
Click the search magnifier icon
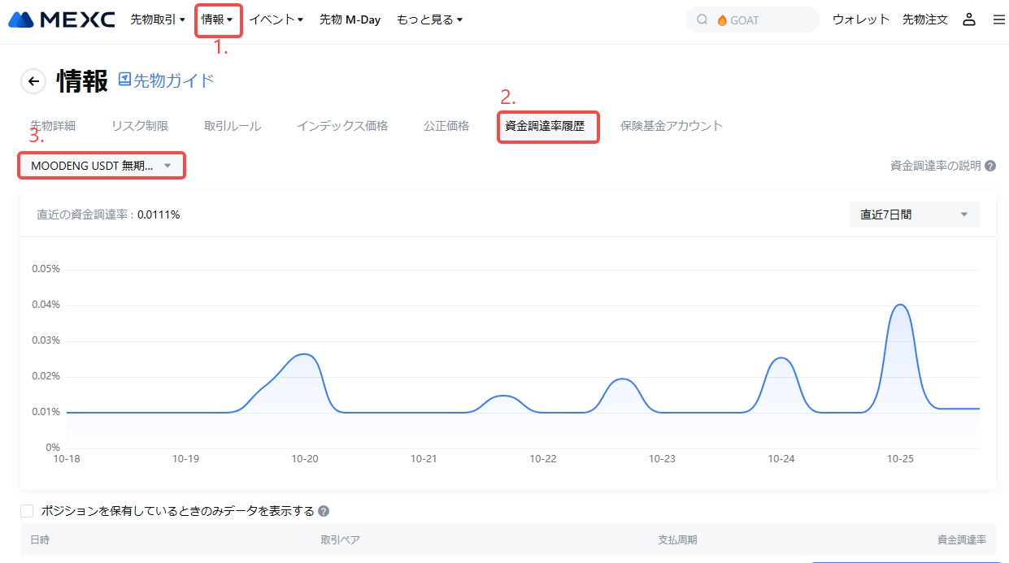point(702,20)
